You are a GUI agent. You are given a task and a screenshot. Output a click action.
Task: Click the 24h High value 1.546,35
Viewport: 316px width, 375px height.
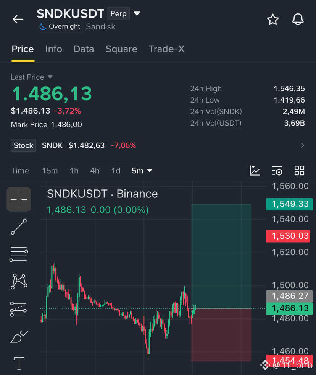289,88
